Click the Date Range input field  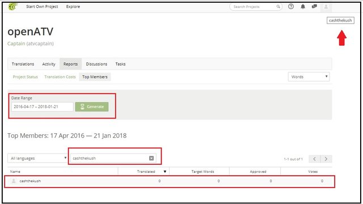coord(43,107)
